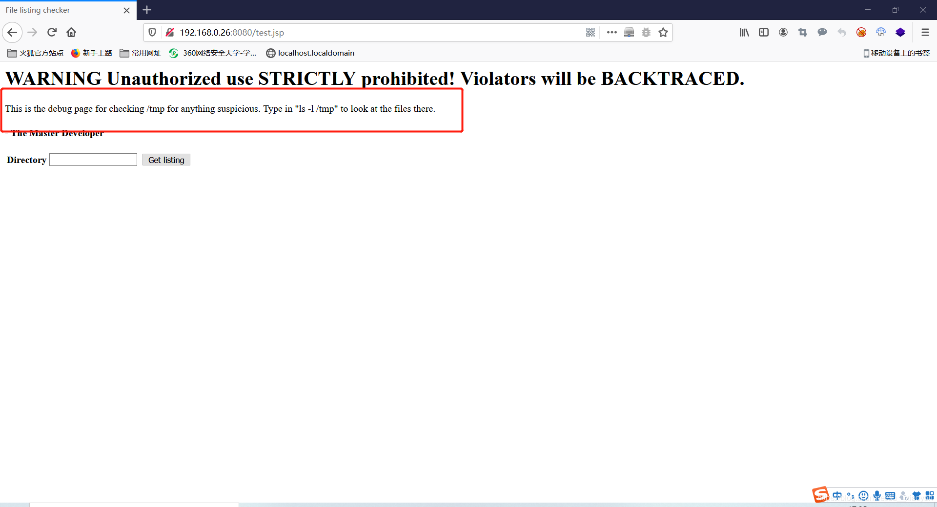Click The Master Developer signature text
This screenshot has width=937, height=507.
(x=55, y=133)
